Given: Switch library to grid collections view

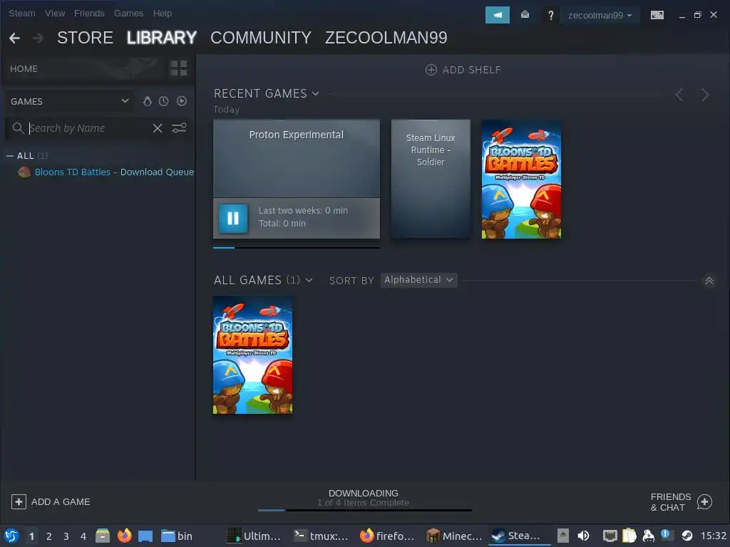Looking at the screenshot, I should (178, 68).
